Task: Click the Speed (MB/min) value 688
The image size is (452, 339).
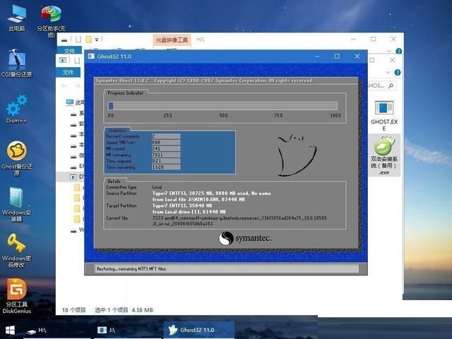Action: click(166, 143)
